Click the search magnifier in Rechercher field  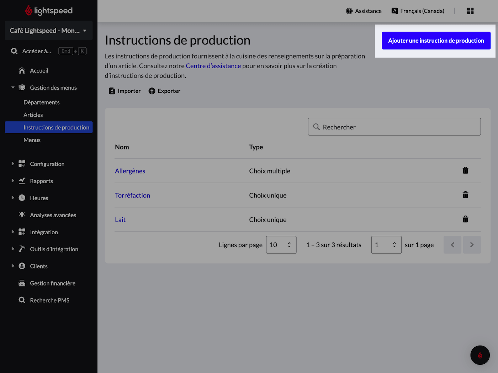pos(316,127)
